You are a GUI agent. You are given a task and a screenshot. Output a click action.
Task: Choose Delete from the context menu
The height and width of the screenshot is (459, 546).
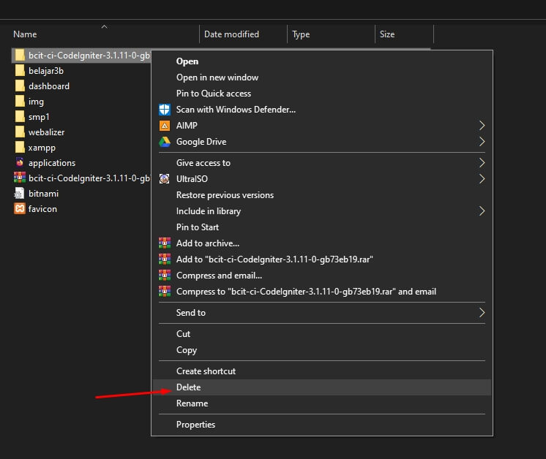click(189, 387)
